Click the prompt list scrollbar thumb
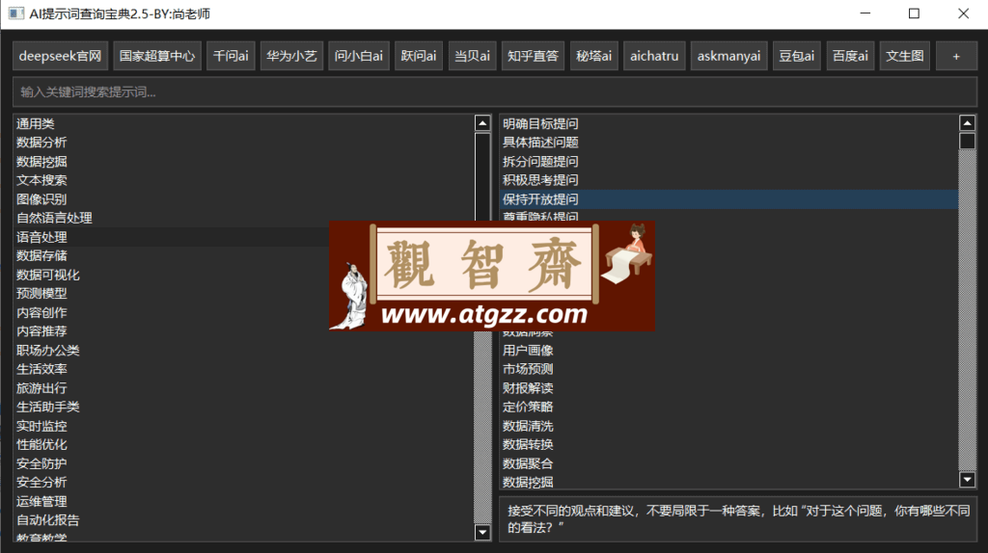This screenshot has height=553, width=988. tap(967, 141)
